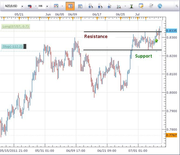The height and width of the screenshot is (155, 180).
Task: Click the 0.7900 price axis label
Action: [x=172, y=111]
